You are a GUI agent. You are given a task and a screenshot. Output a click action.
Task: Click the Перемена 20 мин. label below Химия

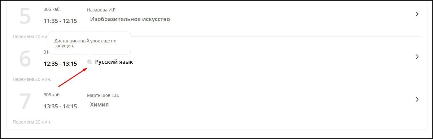(x=32, y=122)
